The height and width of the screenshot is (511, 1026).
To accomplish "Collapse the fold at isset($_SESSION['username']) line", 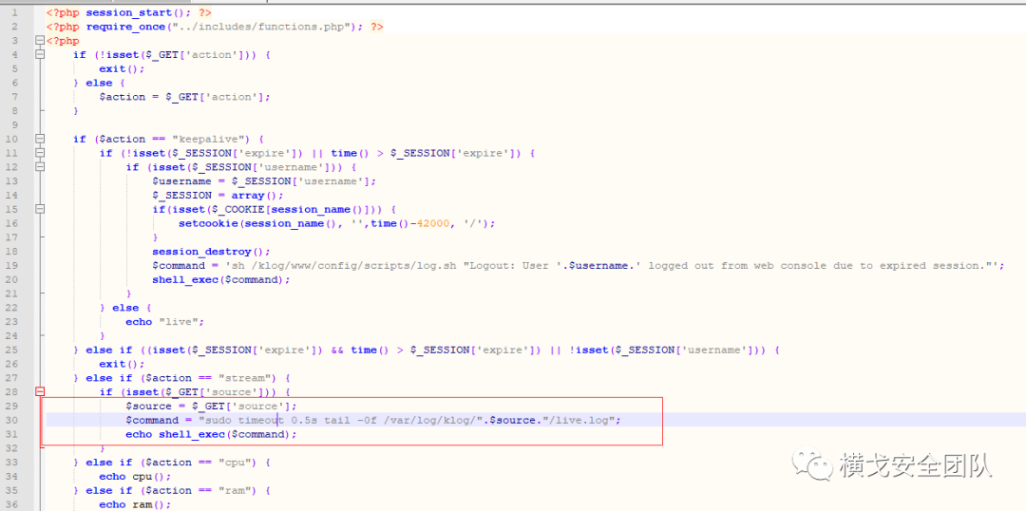I will point(40,167).
